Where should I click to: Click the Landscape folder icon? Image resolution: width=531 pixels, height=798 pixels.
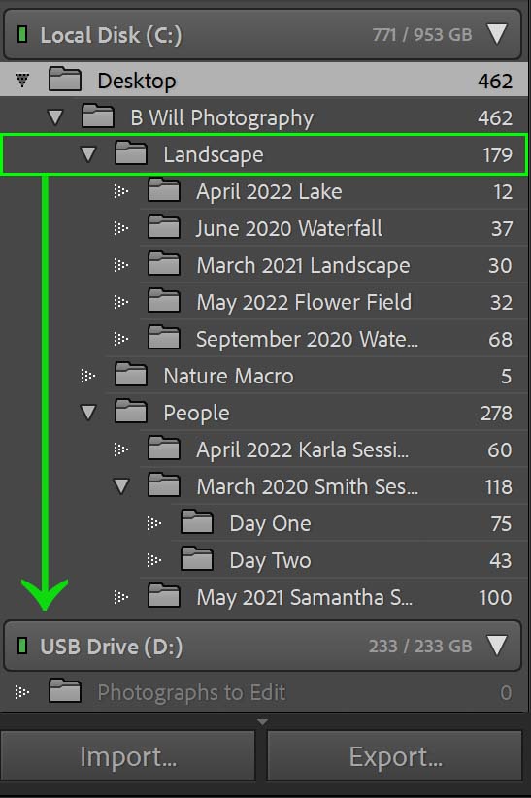[x=131, y=153]
